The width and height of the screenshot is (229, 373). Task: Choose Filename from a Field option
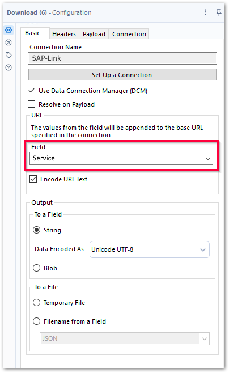[x=37, y=321]
